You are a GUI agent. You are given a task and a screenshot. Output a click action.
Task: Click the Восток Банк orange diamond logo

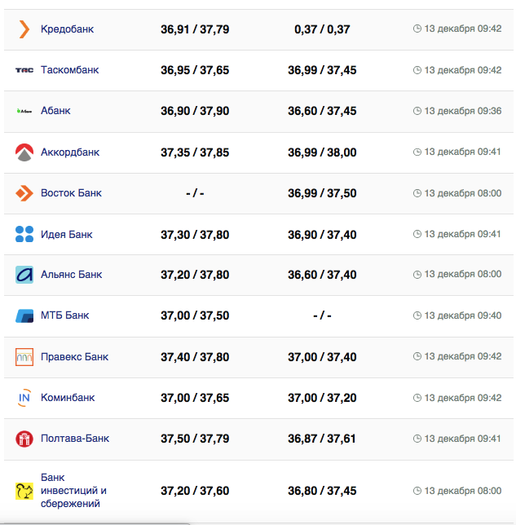(24, 193)
